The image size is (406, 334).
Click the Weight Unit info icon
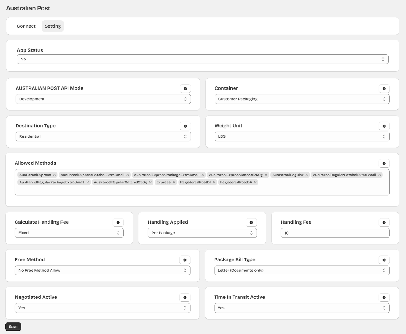coord(384,126)
